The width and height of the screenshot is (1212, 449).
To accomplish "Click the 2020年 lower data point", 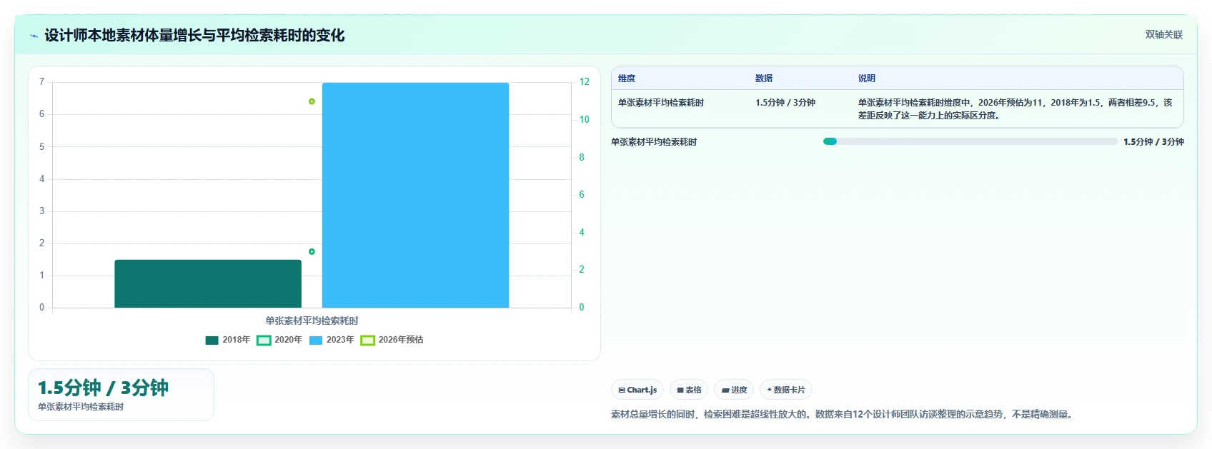I will point(312,251).
